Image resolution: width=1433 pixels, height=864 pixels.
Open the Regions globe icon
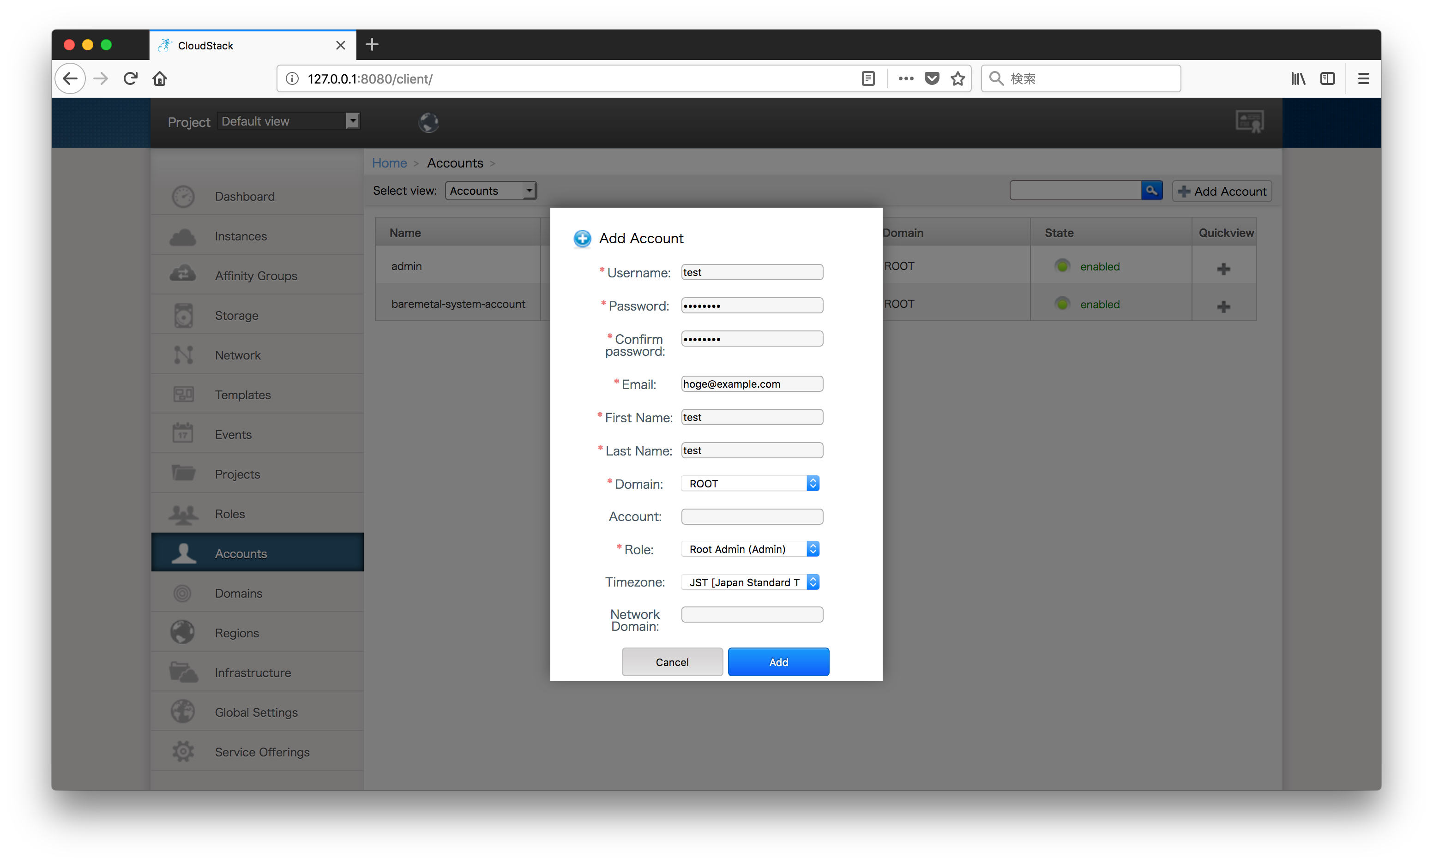pos(183,633)
